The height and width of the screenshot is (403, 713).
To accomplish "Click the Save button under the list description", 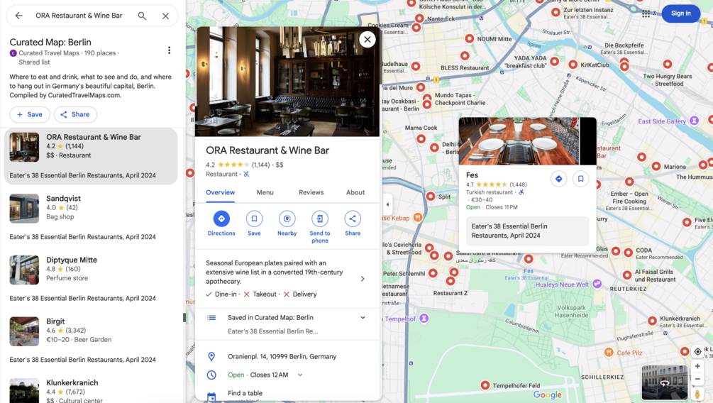I will tap(30, 115).
